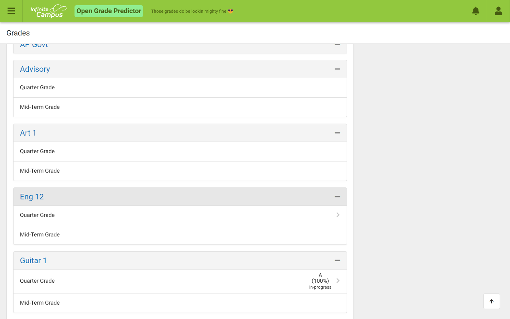Select Advisory Mid-Term Grade row

[180, 107]
